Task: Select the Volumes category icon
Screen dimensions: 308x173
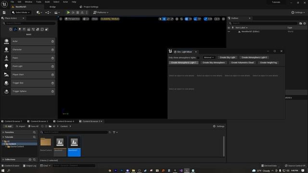Action: [x=42, y=29]
